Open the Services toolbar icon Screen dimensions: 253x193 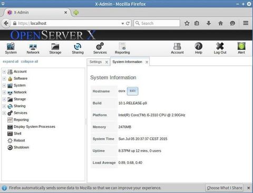coord(100,48)
